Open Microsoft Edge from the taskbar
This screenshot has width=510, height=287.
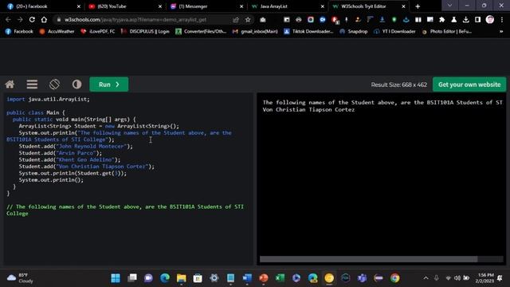click(x=165, y=278)
